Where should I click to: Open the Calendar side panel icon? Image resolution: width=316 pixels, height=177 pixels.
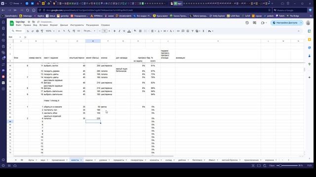310,31
